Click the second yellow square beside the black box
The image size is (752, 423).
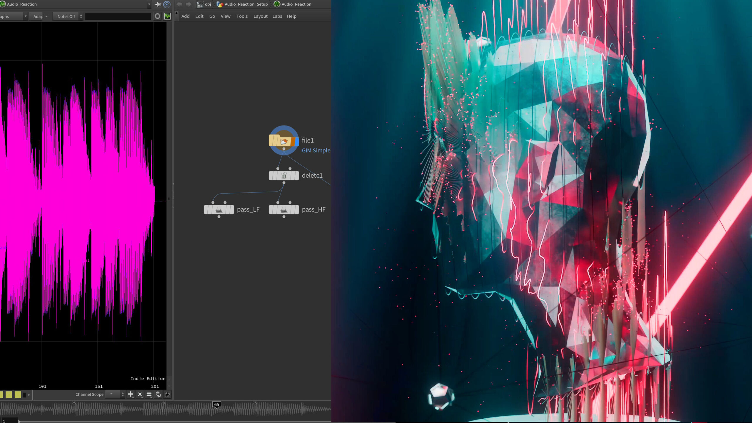coord(18,395)
